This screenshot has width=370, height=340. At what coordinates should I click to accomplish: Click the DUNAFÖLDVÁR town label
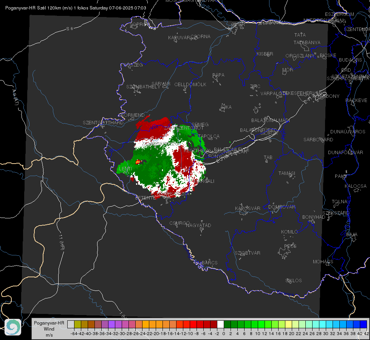click(345, 152)
